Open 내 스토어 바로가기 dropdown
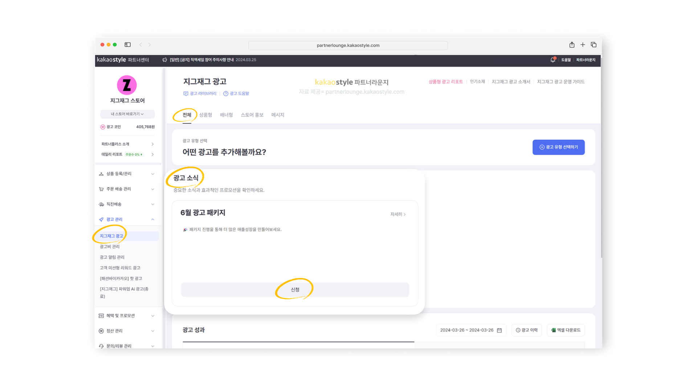Screen dimensions: 697x392 (x=127, y=114)
